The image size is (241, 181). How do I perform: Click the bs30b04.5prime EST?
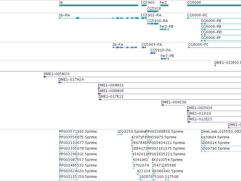coord(203,140)
